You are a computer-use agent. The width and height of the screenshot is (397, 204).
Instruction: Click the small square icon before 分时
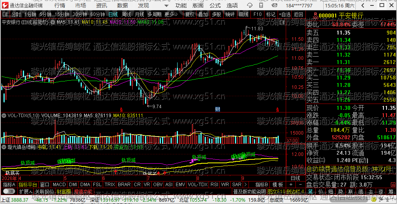coord(6,14)
